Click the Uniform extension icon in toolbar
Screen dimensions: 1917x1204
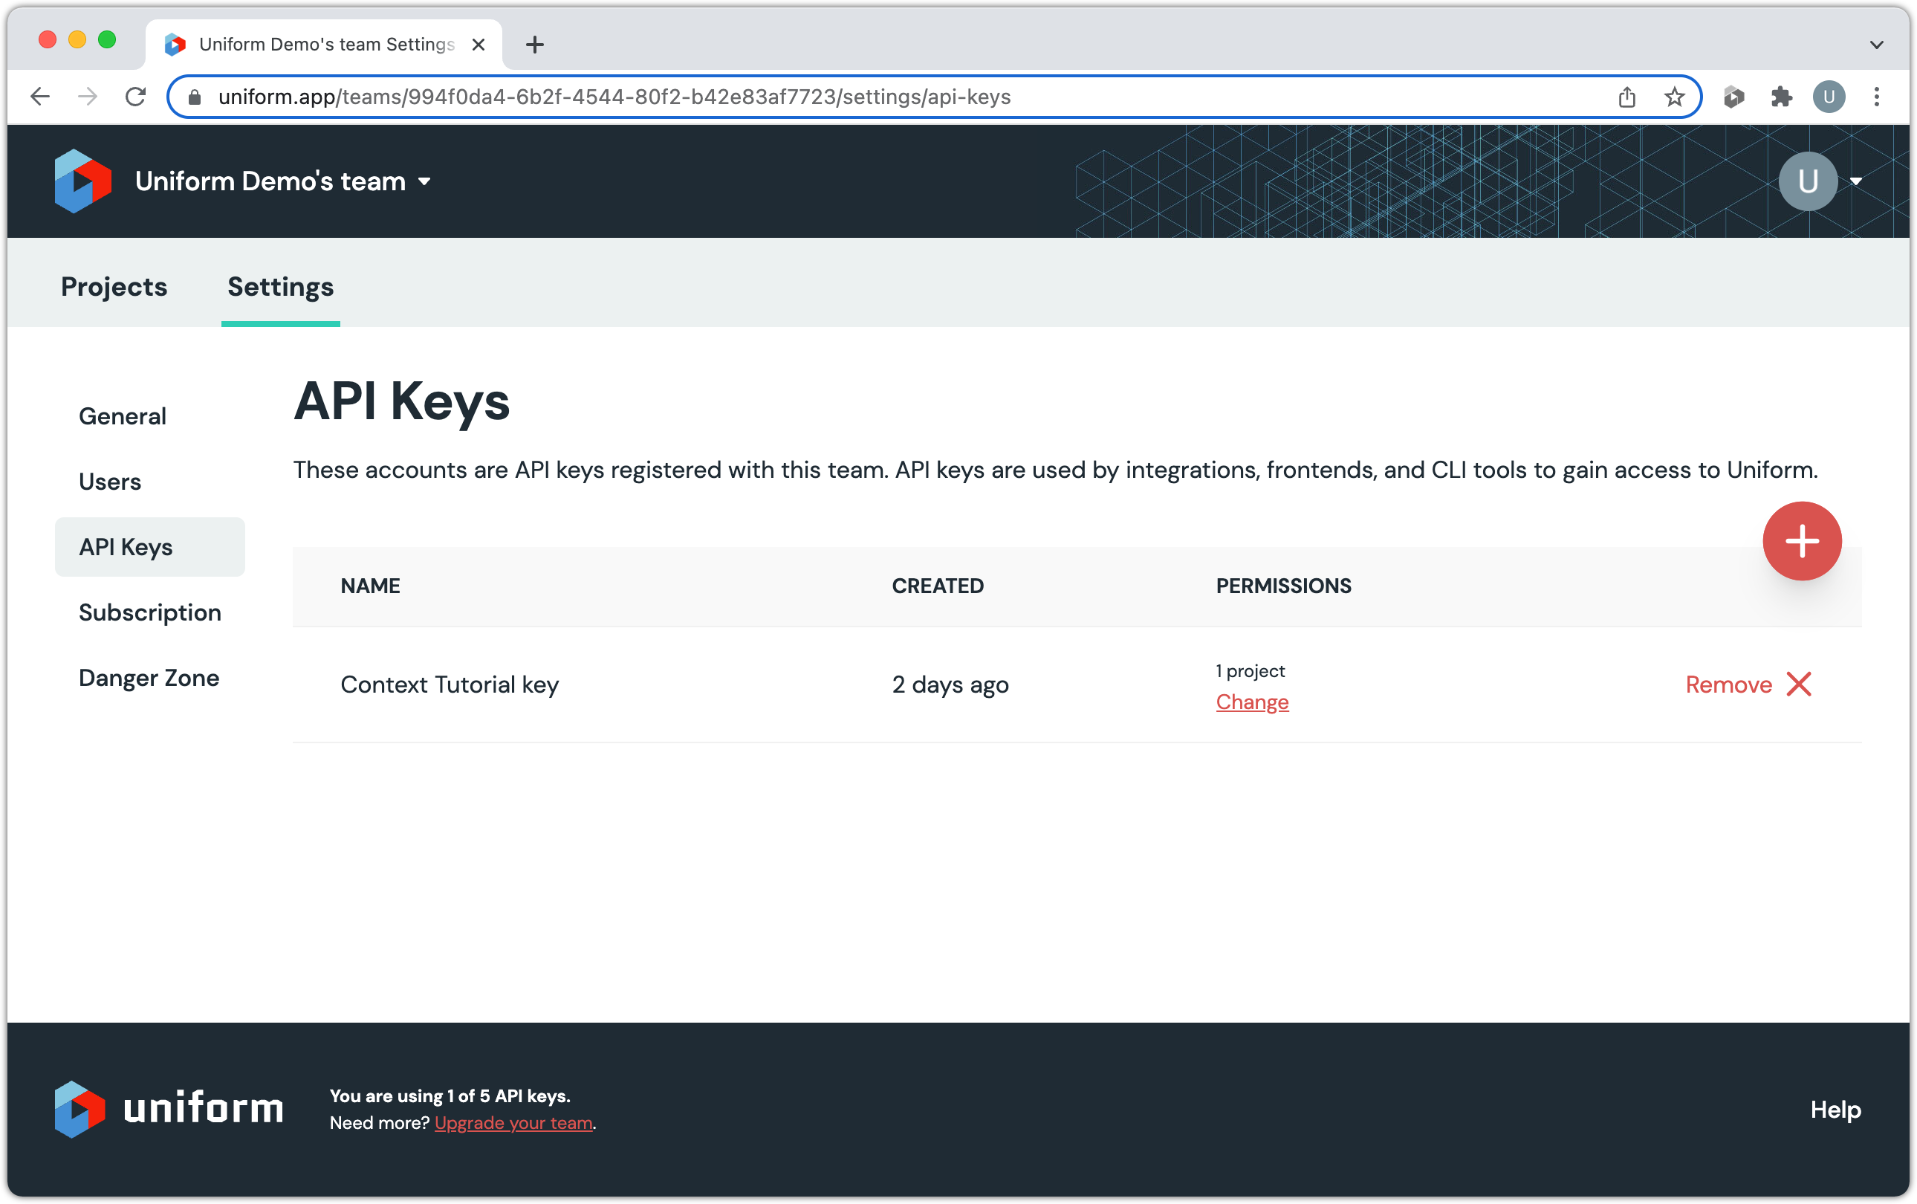1733,97
